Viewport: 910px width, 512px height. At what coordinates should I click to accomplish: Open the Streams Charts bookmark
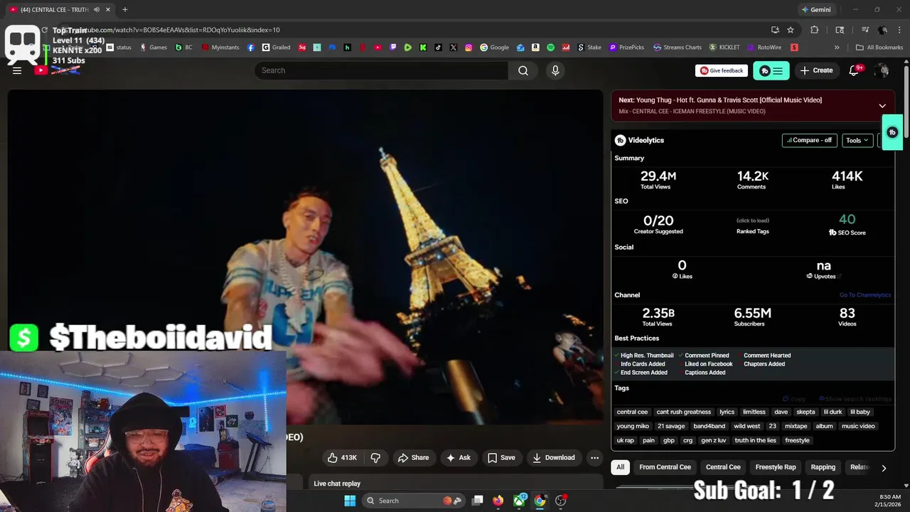tap(677, 48)
